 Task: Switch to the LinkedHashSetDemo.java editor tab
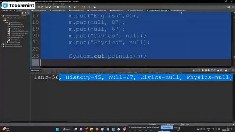point(97,10)
